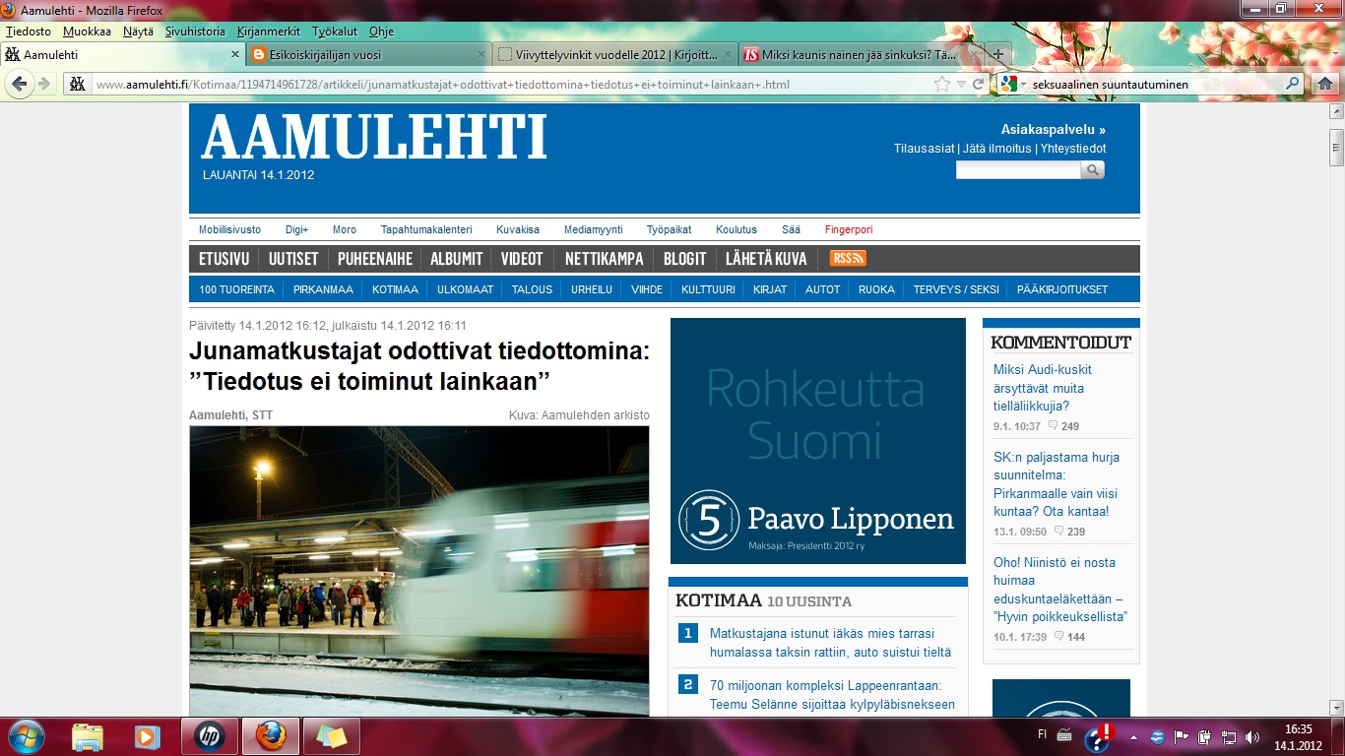Click the Paavo Lipponen advertisement banner

[x=818, y=441]
